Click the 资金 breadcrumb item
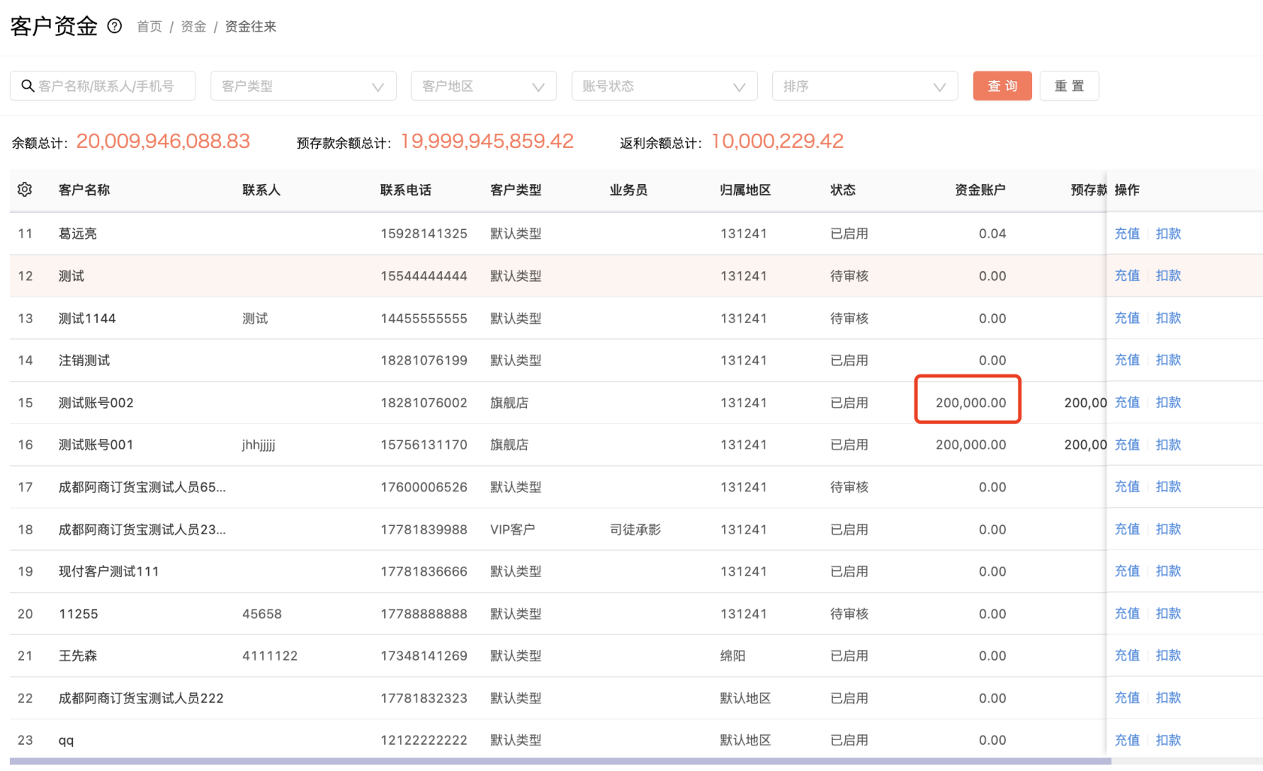Viewport: 1263px width, 771px height. pyautogui.click(x=192, y=26)
